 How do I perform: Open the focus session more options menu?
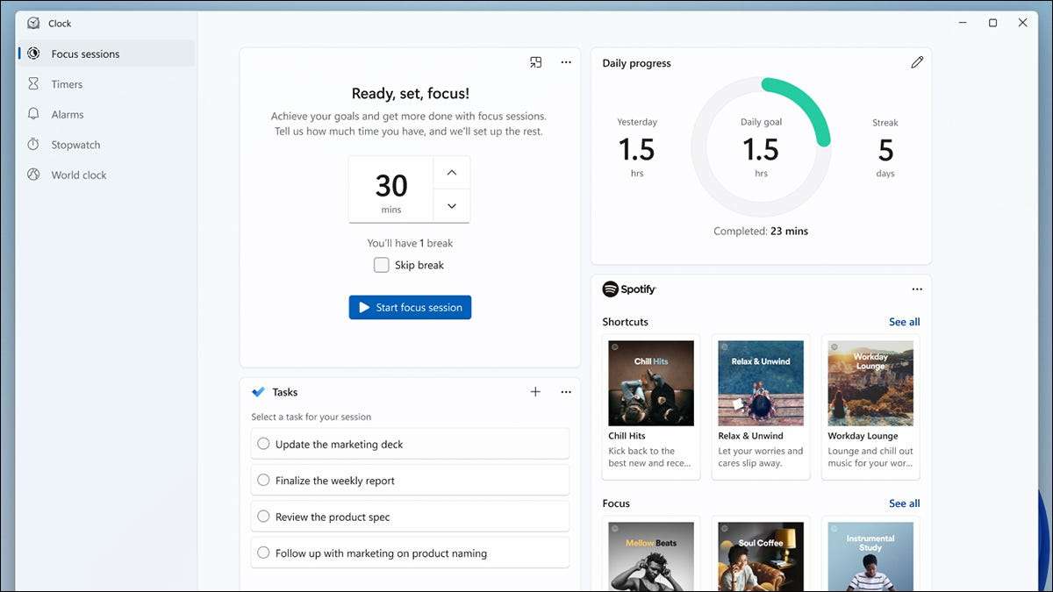[x=566, y=62]
